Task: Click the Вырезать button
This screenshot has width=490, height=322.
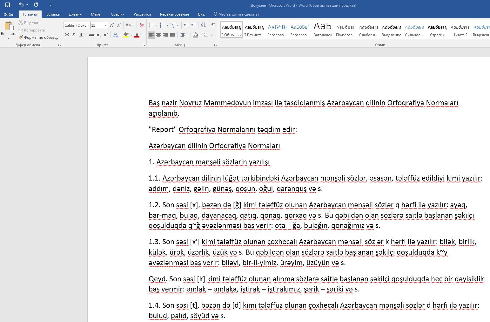Action: click(29, 23)
